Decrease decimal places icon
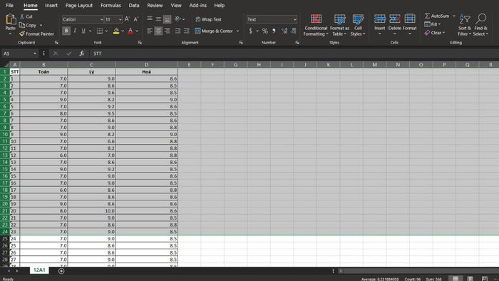The width and height of the screenshot is (499, 281). pos(294,31)
